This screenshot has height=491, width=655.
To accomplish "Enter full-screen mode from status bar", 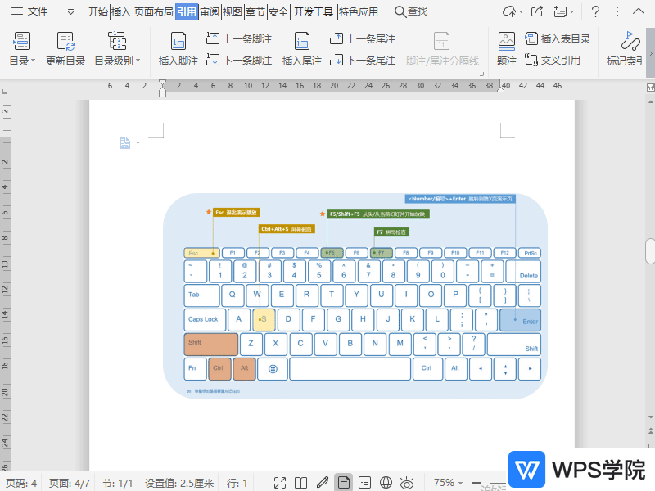I will (x=280, y=483).
